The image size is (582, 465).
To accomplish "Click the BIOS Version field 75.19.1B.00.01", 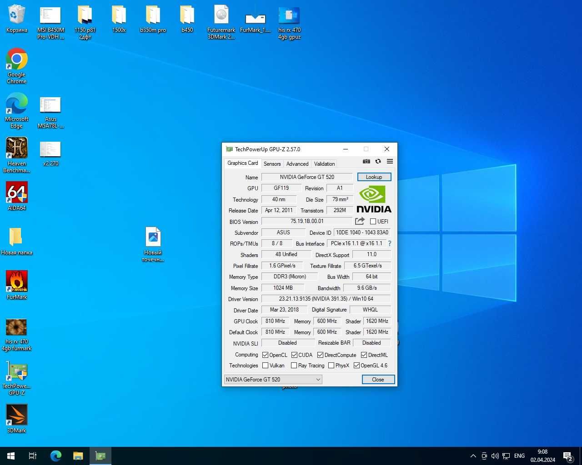I will pyautogui.click(x=307, y=221).
